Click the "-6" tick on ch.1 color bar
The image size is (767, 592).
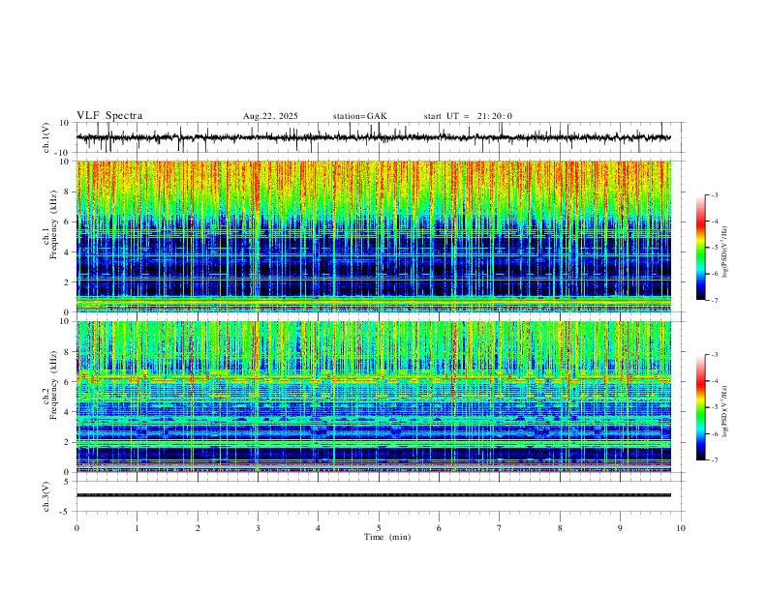tap(714, 274)
